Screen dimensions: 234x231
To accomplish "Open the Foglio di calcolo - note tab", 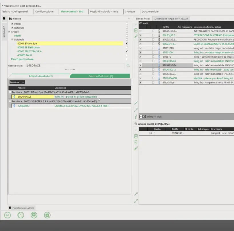I will click(x=104, y=12).
